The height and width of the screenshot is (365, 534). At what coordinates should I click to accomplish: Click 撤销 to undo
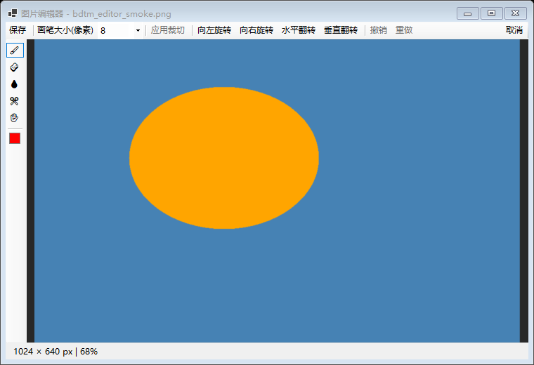tap(378, 30)
